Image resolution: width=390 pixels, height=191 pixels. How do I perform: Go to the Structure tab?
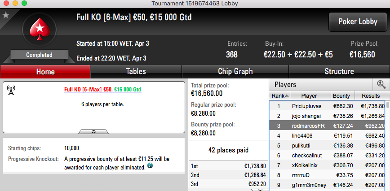[x=339, y=72]
